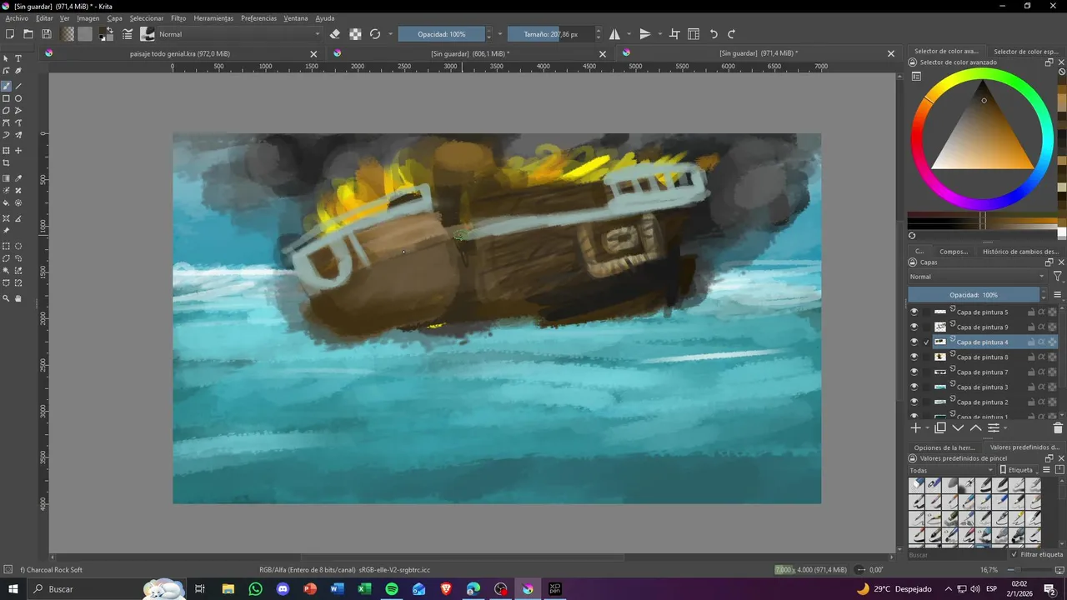1067x600 pixels.
Task: Select layer Capa de pintura 2
Action: coord(984,402)
